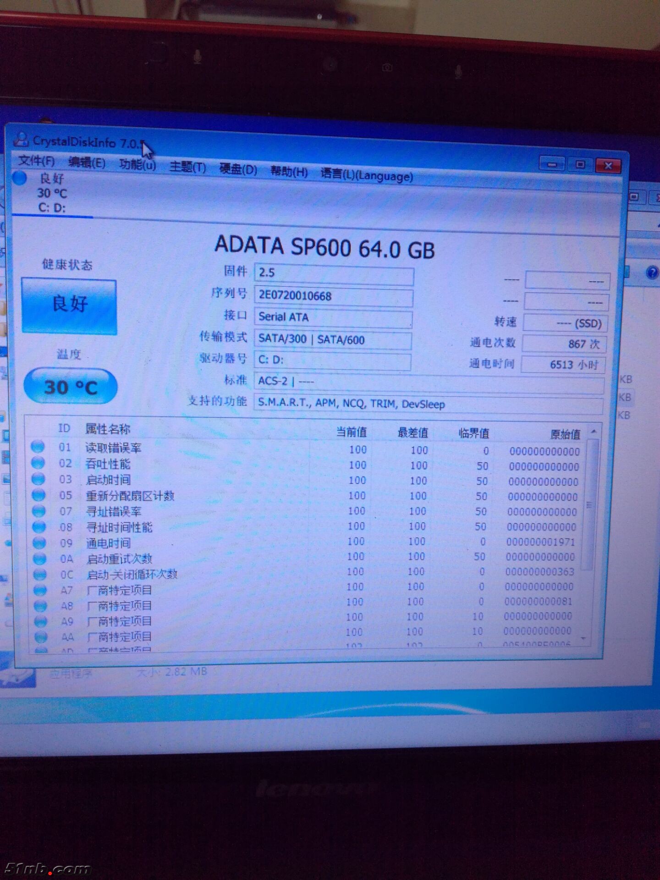The image size is (660, 880).
Task: Click the power-on count field 867 次
Action: pyautogui.click(x=564, y=344)
